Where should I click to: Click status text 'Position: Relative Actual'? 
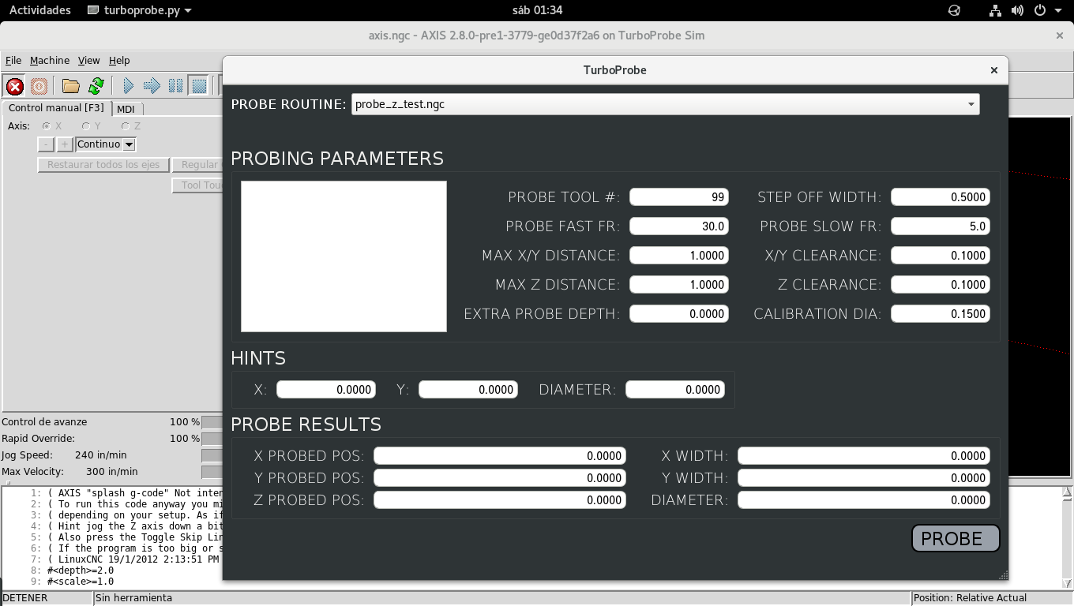[970, 598]
